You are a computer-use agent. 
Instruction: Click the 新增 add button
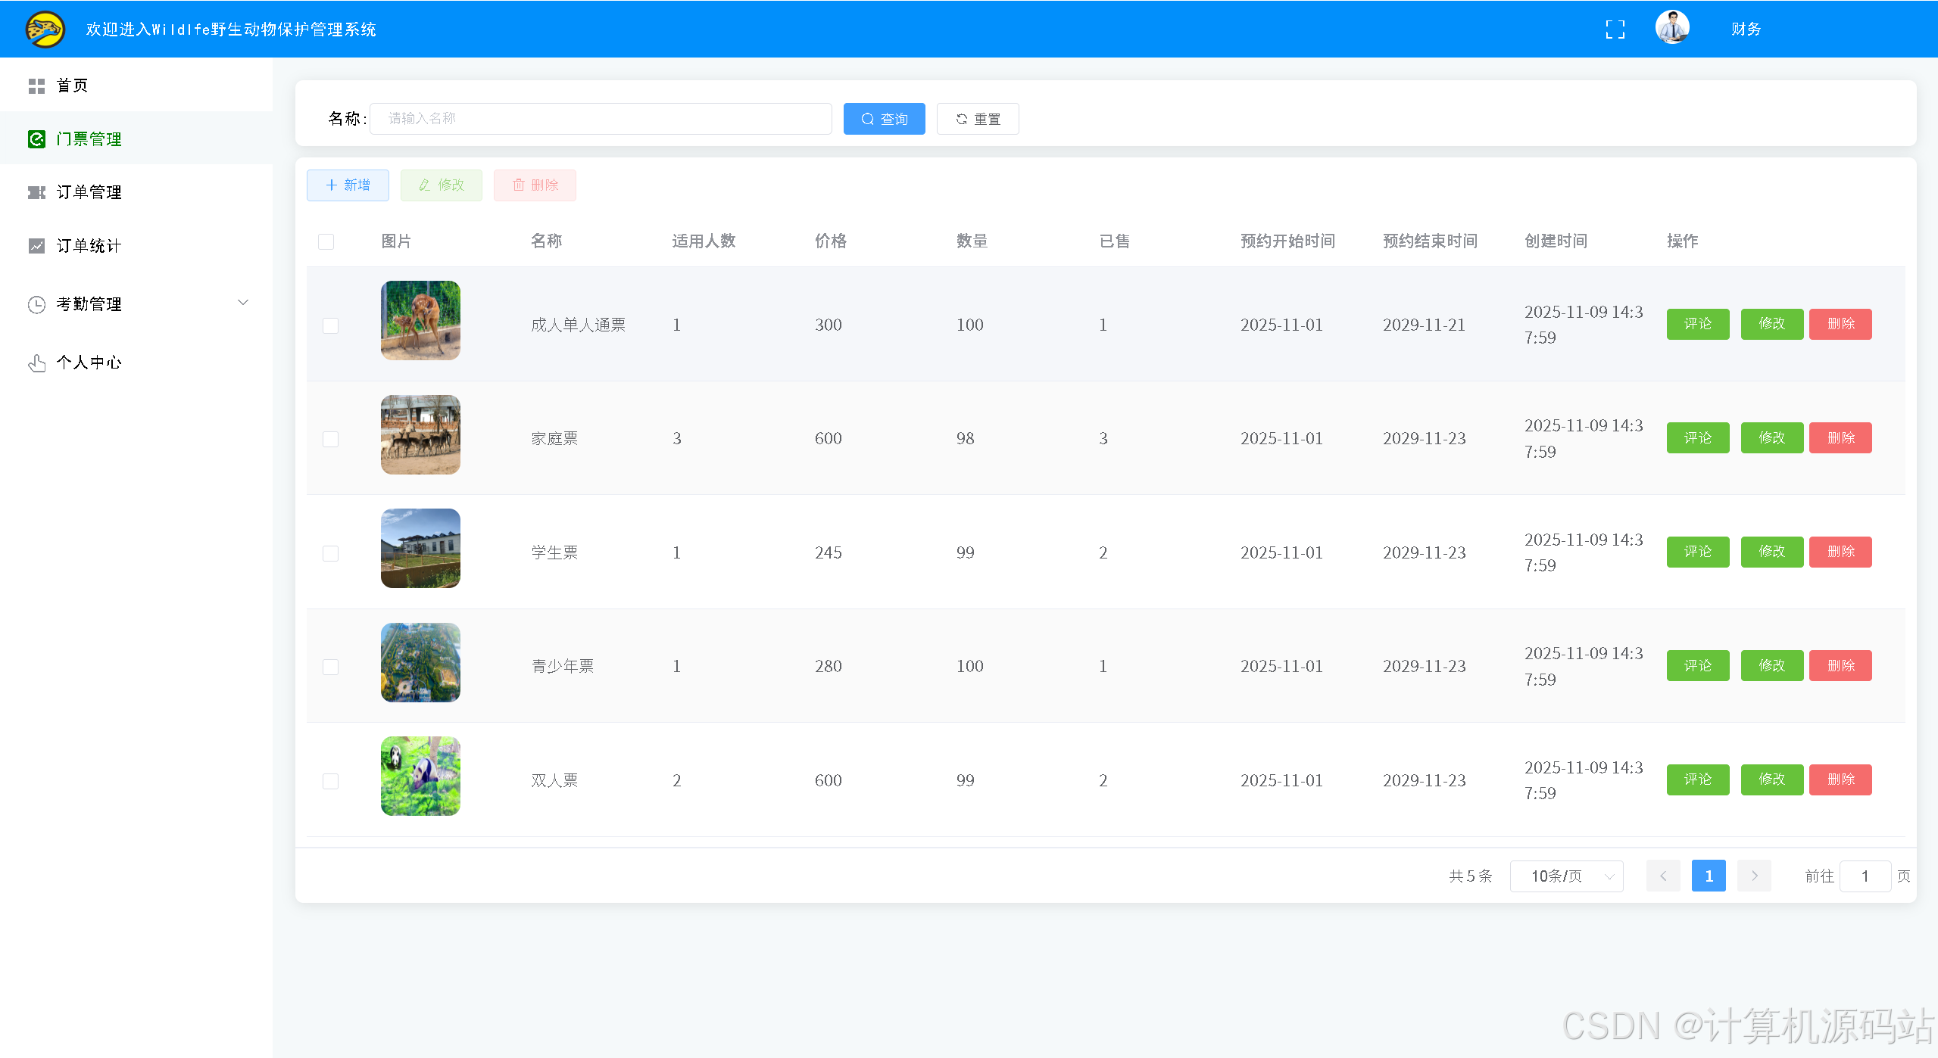[348, 185]
